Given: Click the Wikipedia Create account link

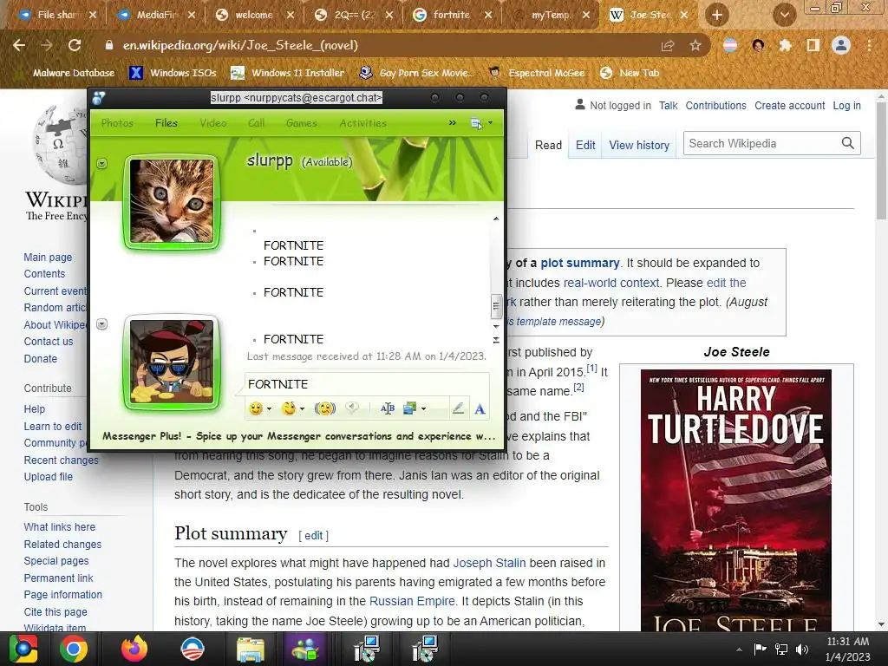Looking at the screenshot, I should click(789, 105).
